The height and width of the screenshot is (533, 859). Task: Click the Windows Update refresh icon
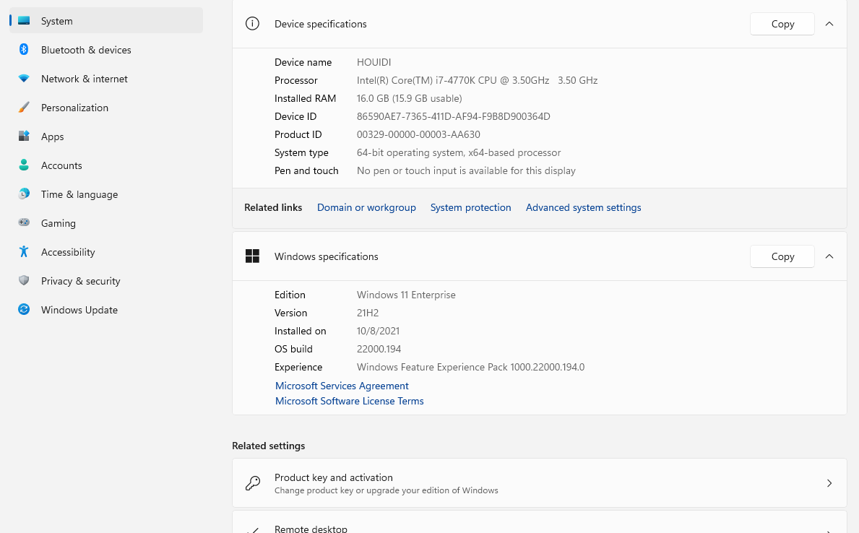coord(24,310)
